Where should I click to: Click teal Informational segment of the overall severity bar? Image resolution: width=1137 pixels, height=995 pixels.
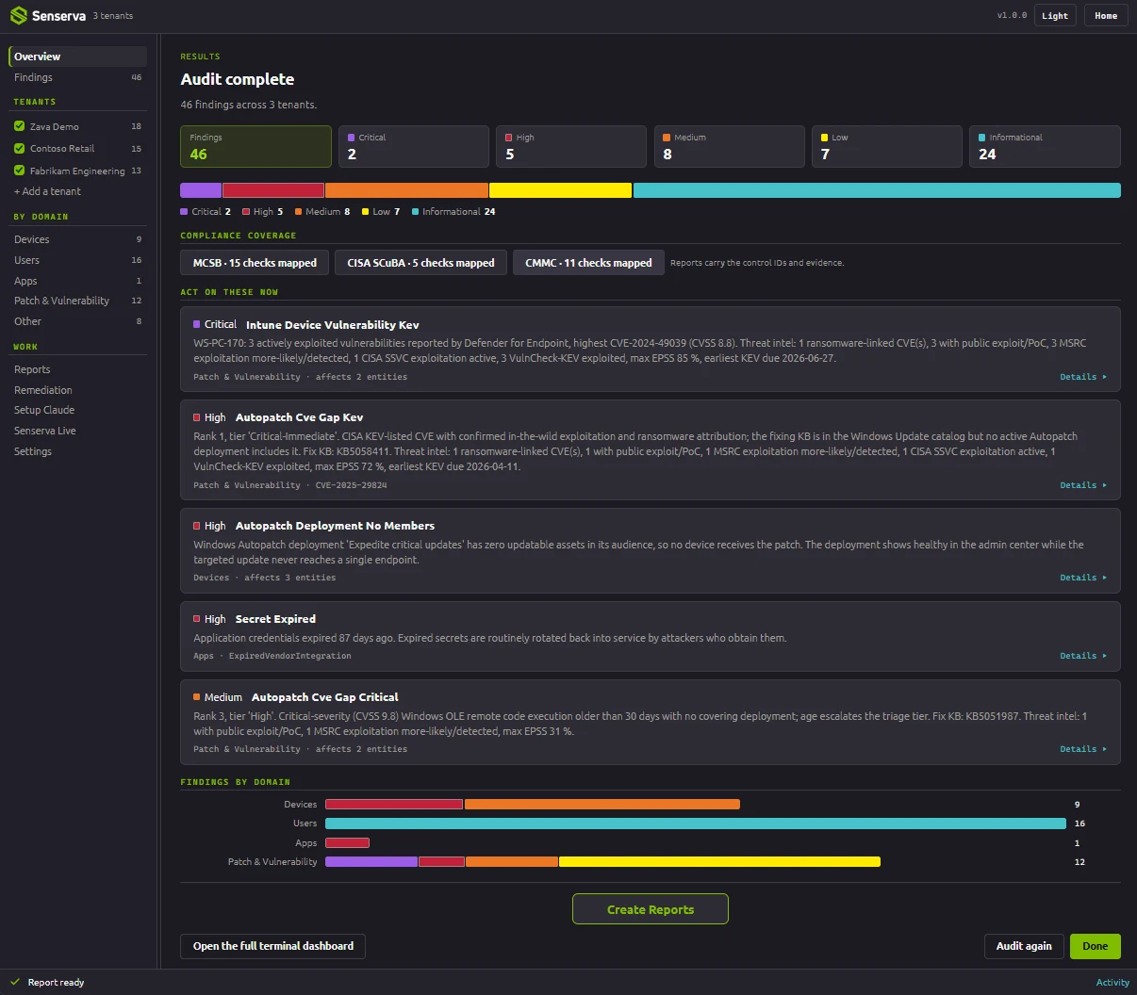[x=877, y=190]
